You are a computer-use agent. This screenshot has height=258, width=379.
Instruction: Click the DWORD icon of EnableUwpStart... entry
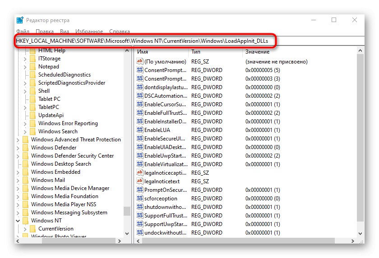(140, 155)
